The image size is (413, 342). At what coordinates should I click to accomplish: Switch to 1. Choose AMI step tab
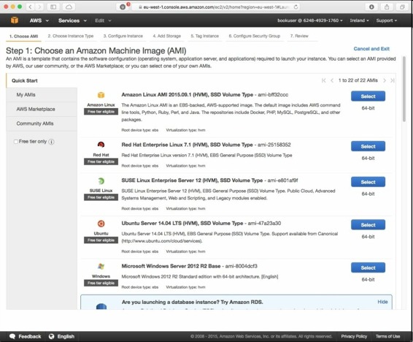coord(23,36)
